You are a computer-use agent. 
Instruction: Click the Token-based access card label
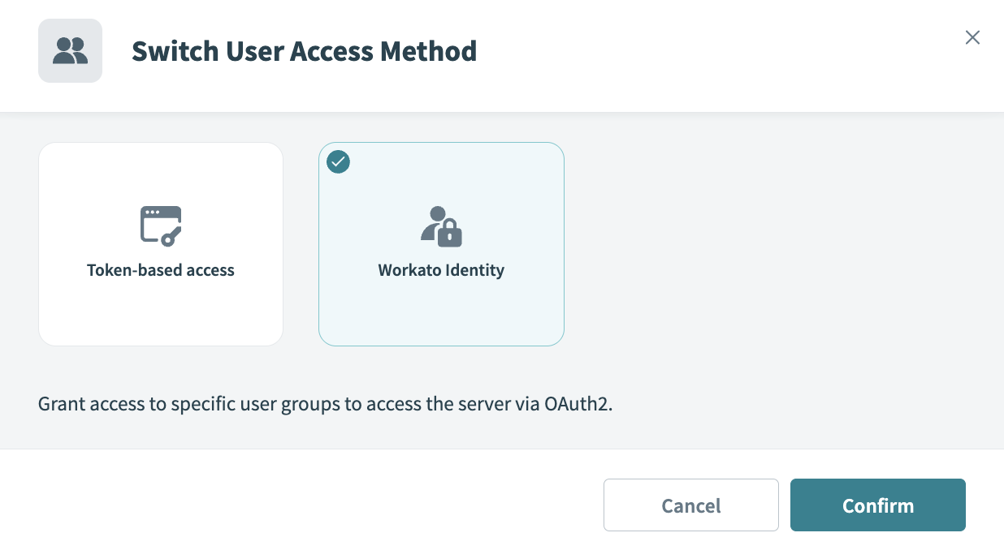coord(160,269)
